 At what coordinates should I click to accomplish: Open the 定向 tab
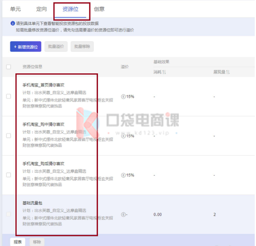(x=41, y=9)
